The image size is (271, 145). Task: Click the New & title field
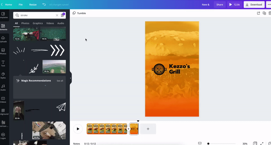point(206,5)
